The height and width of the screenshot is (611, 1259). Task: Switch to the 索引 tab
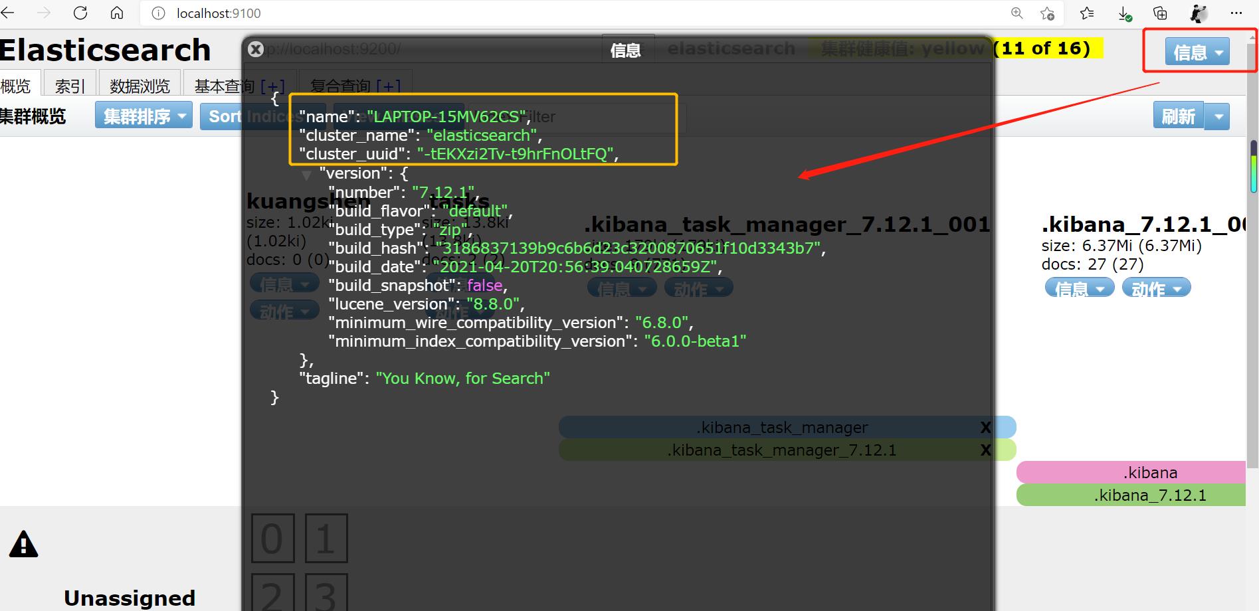pyautogui.click(x=70, y=86)
